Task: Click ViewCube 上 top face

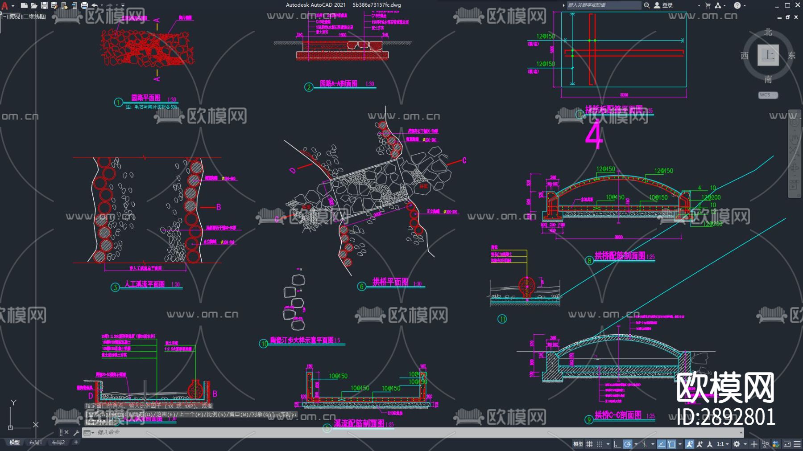Action: 768,55
